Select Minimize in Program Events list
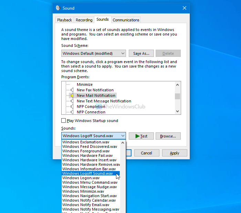Viewport: 241px width, 213px height. point(85,84)
